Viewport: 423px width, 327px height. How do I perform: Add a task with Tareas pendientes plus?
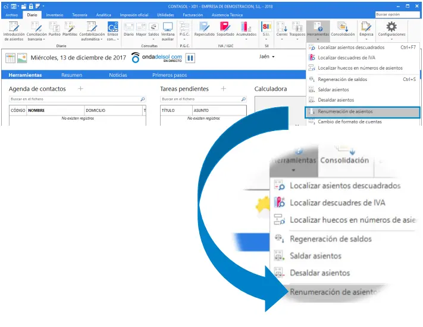coord(223,89)
